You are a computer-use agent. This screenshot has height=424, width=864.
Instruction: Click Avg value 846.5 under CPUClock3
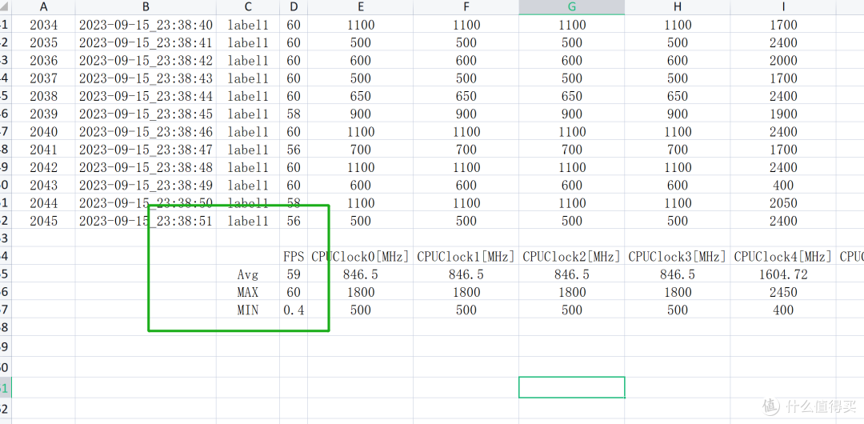(x=678, y=274)
